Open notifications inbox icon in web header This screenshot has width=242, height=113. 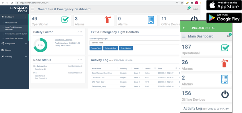(188, 9)
